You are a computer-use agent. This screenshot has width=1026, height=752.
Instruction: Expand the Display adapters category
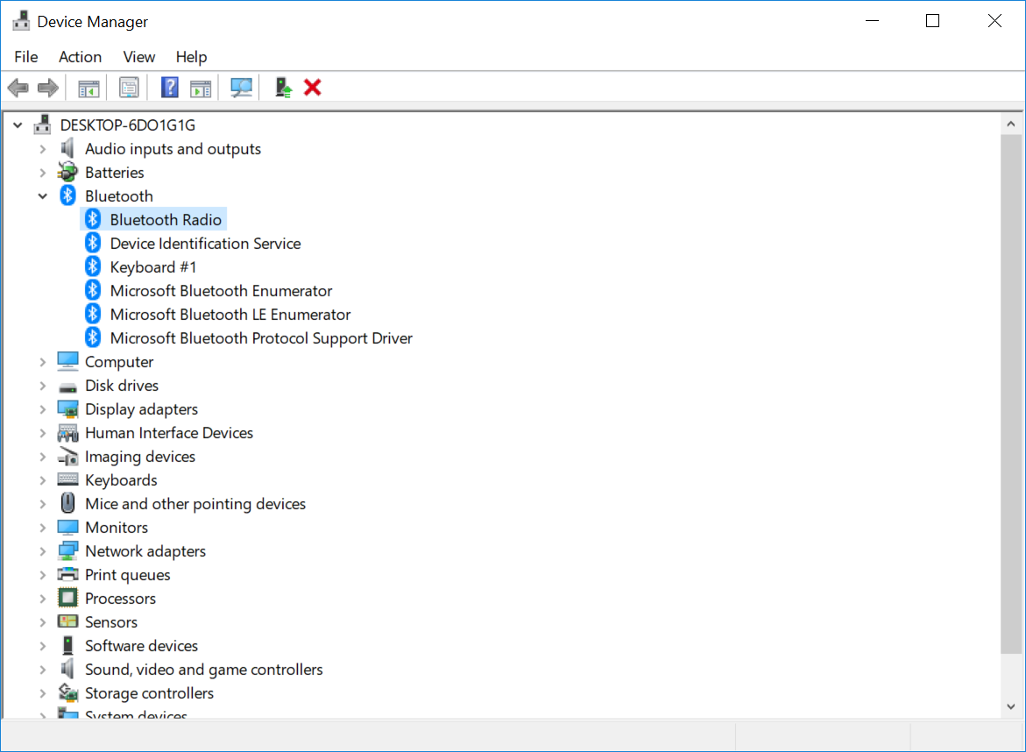click(43, 409)
